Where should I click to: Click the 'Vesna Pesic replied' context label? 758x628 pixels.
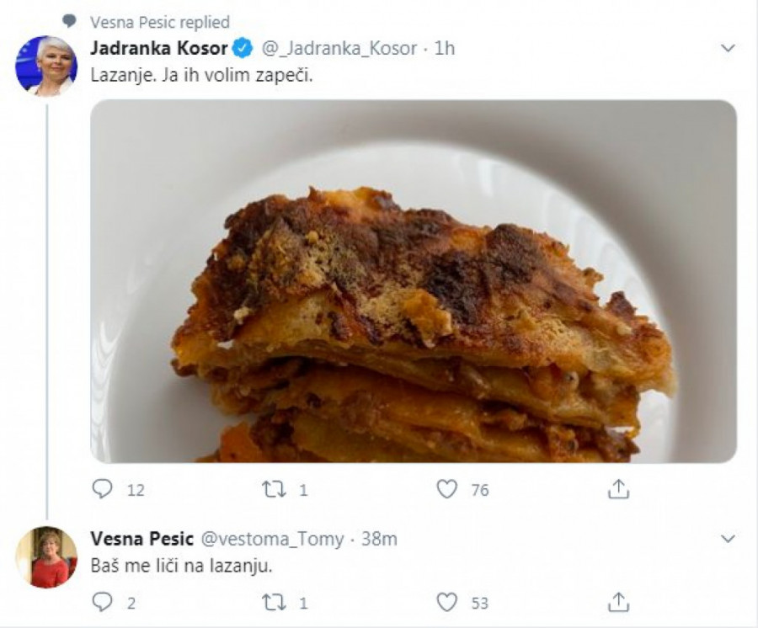159,22
